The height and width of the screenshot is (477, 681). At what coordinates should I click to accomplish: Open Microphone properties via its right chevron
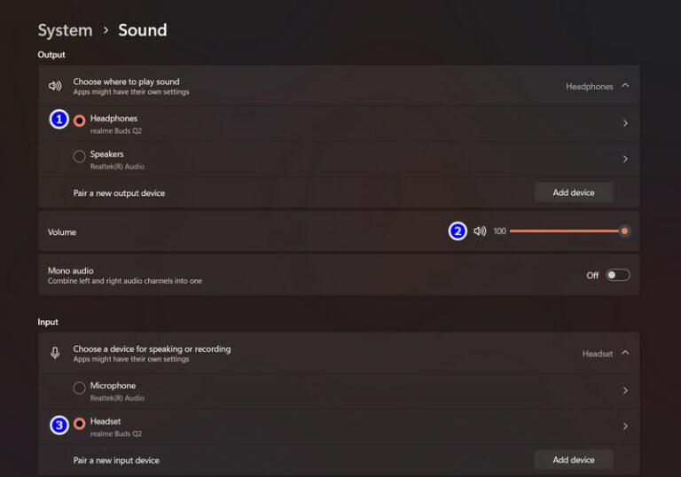(x=625, y=390)
